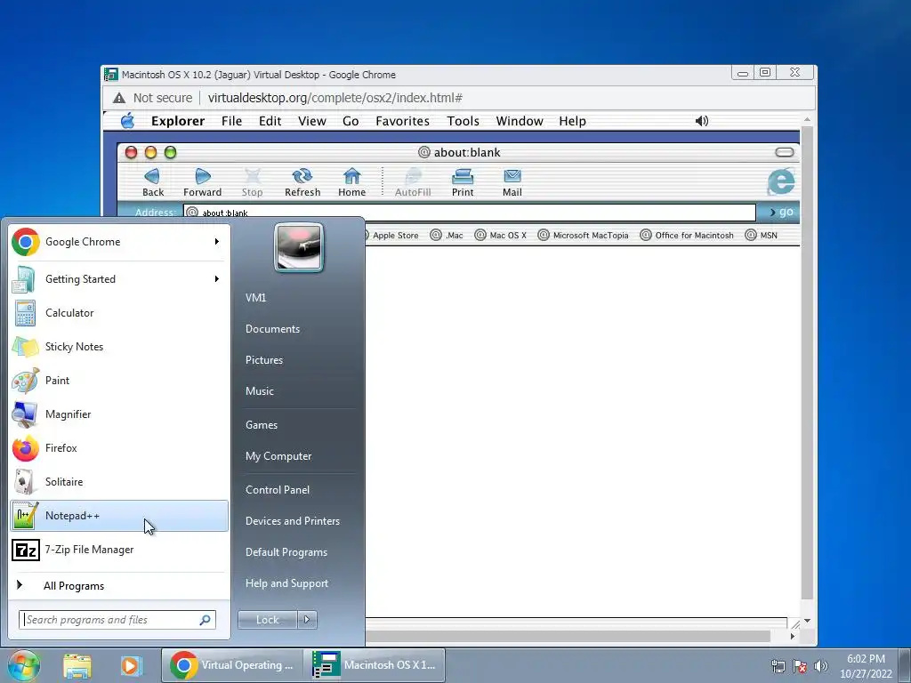This screenshot has height=683, width=911.
Task: Open Notepad++ from the Start menu
Action: pyautogui.click(x=119, y=516)
